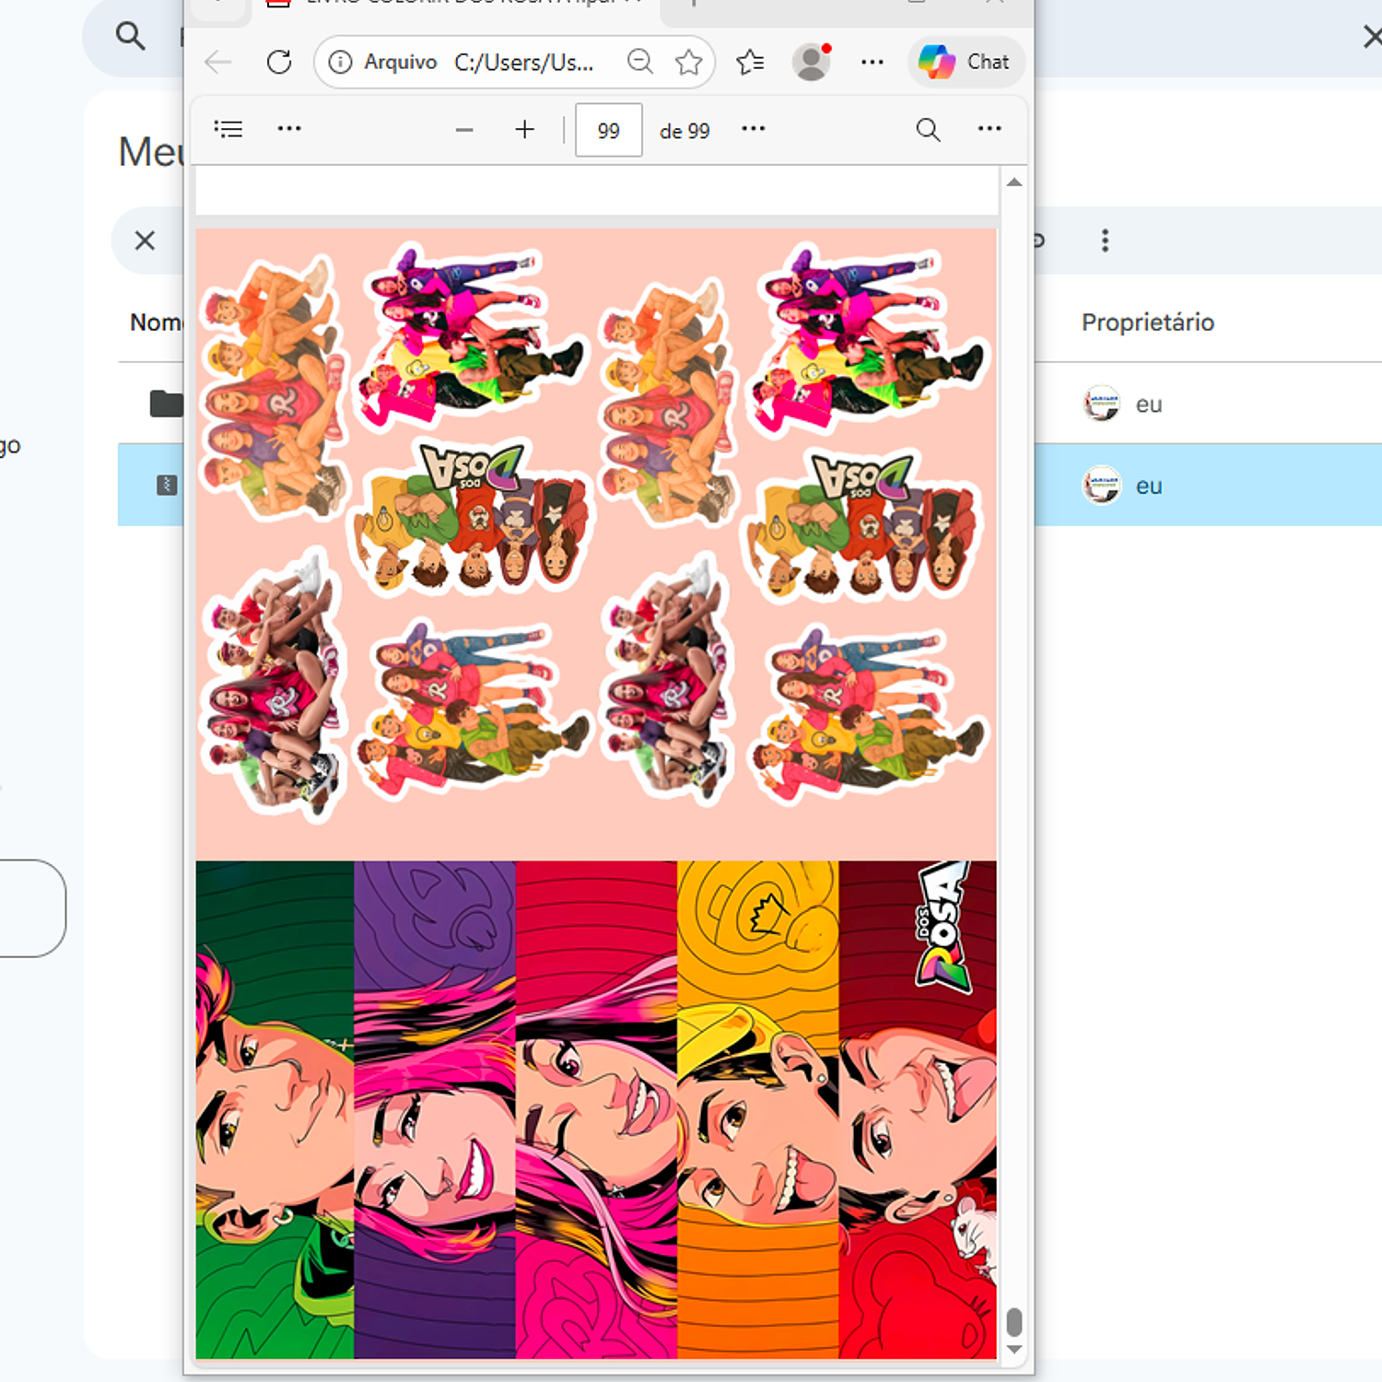Click the Proprietário column header
This screenshot has height=1382, width=1382.
point(1147,322)
